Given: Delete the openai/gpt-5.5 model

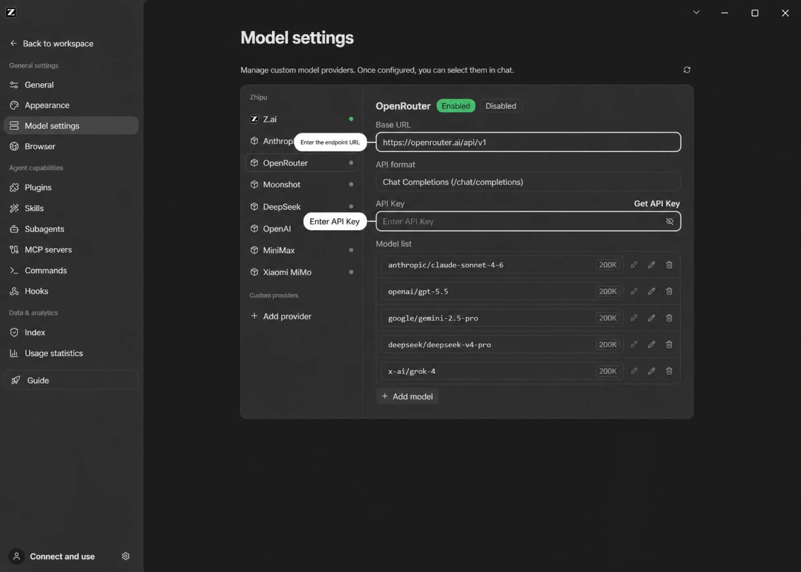Looking at the screenshot, I should click(x=669, y=291).
